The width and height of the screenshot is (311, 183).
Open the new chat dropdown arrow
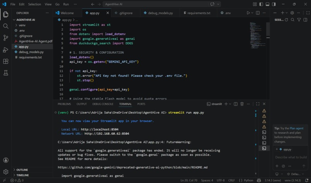287,13
